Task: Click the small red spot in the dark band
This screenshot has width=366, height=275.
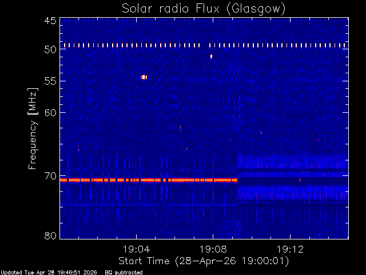Action: point(300,180)
